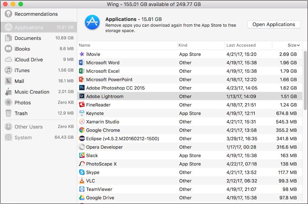Click the PhotoScape X icon

(82, 163)
